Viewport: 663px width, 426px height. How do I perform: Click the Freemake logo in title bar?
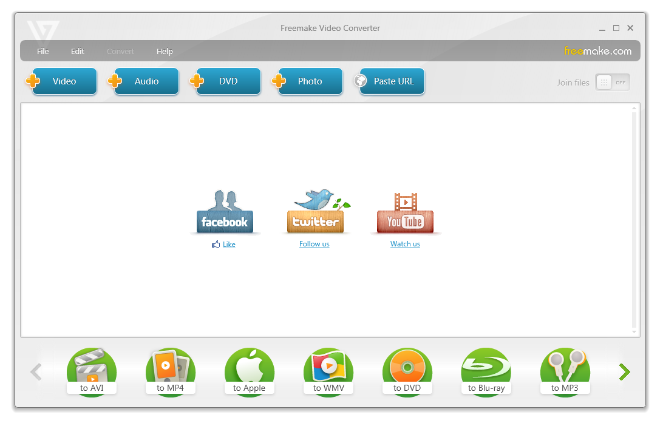pos(42,32)
